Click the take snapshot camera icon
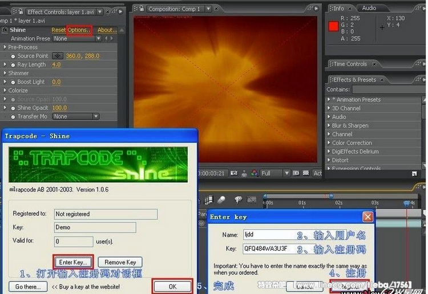The image size is (428, 294). pos(234,173)
